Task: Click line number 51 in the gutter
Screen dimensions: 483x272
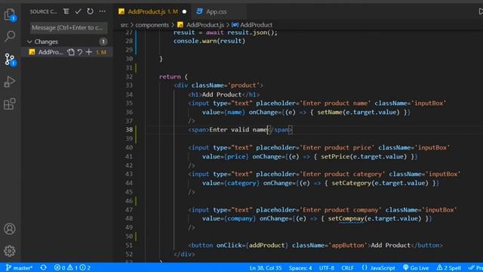Action: [x=129, y=245]
